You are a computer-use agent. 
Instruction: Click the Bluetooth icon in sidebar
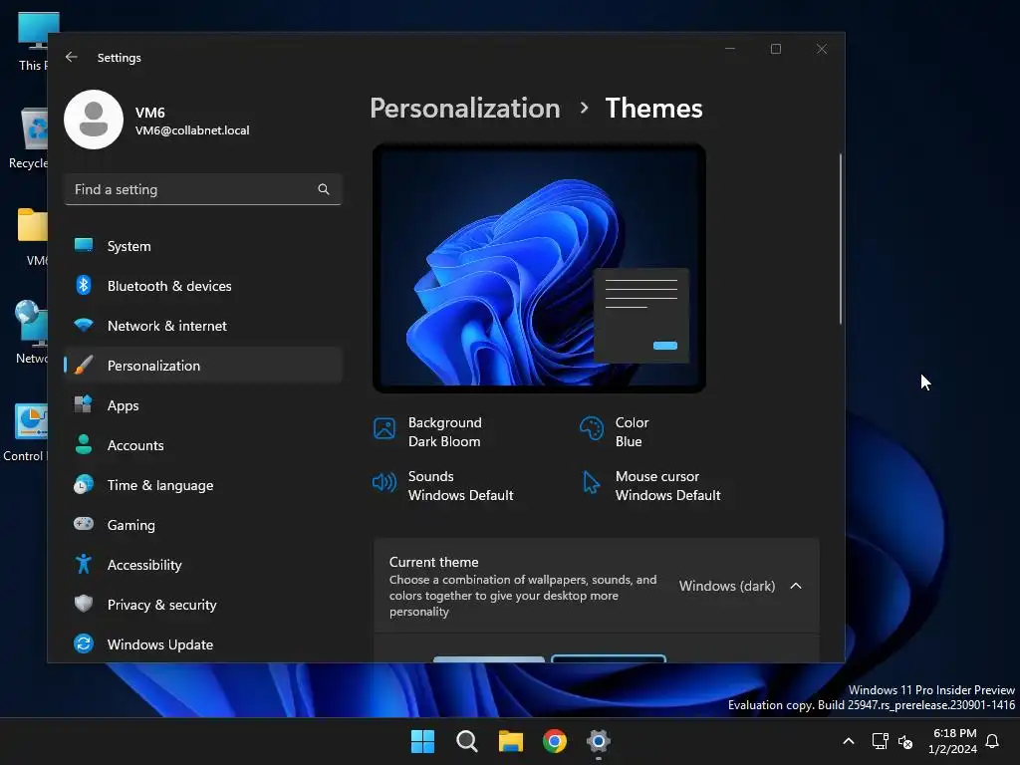[x=84, y=285]
